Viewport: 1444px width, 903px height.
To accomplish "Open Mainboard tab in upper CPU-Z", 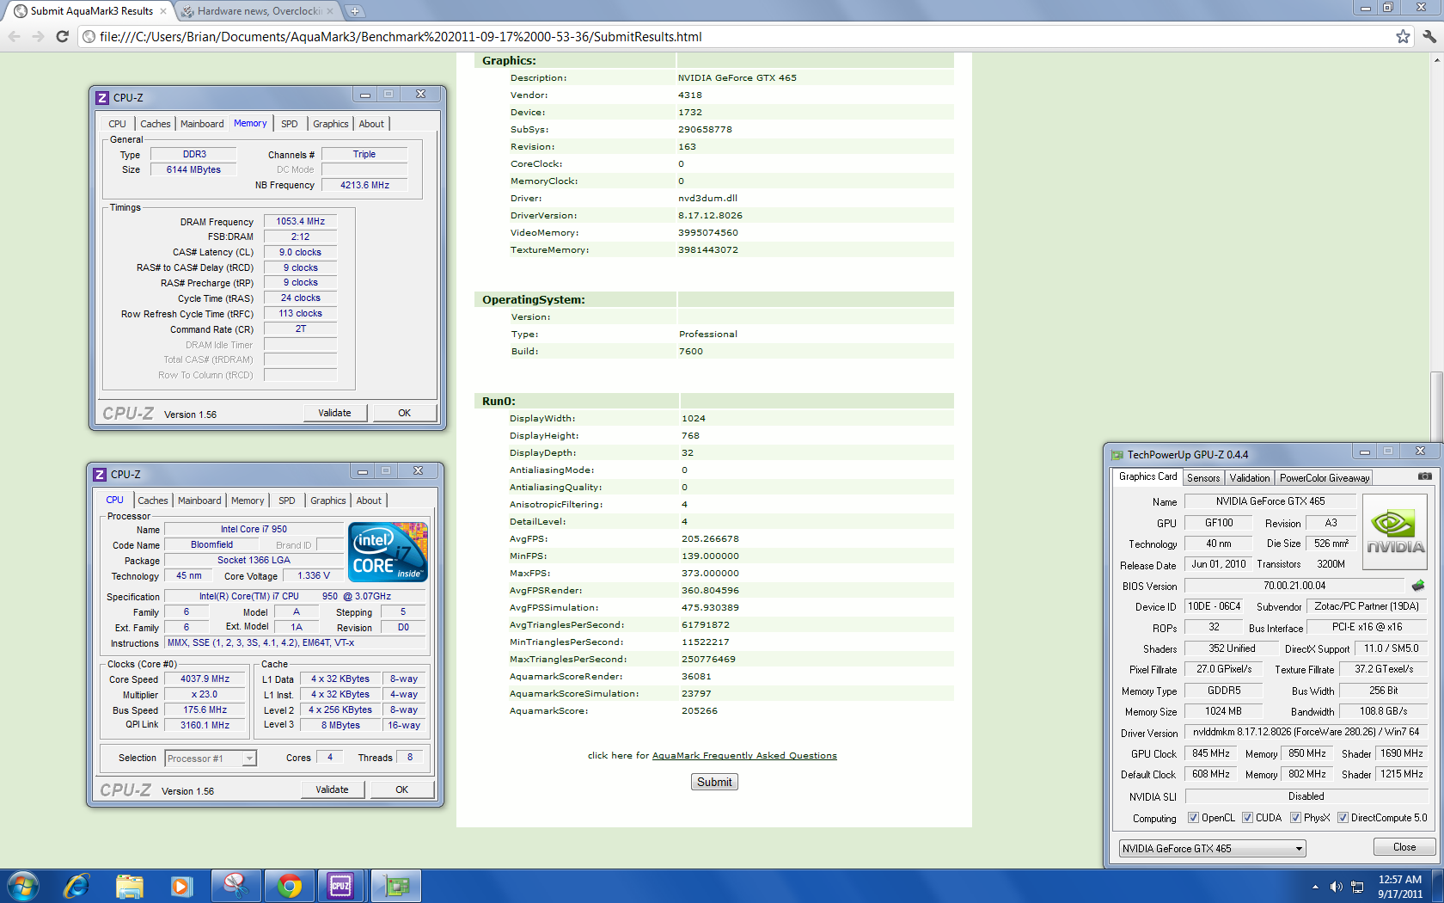I will pos(202,124).
